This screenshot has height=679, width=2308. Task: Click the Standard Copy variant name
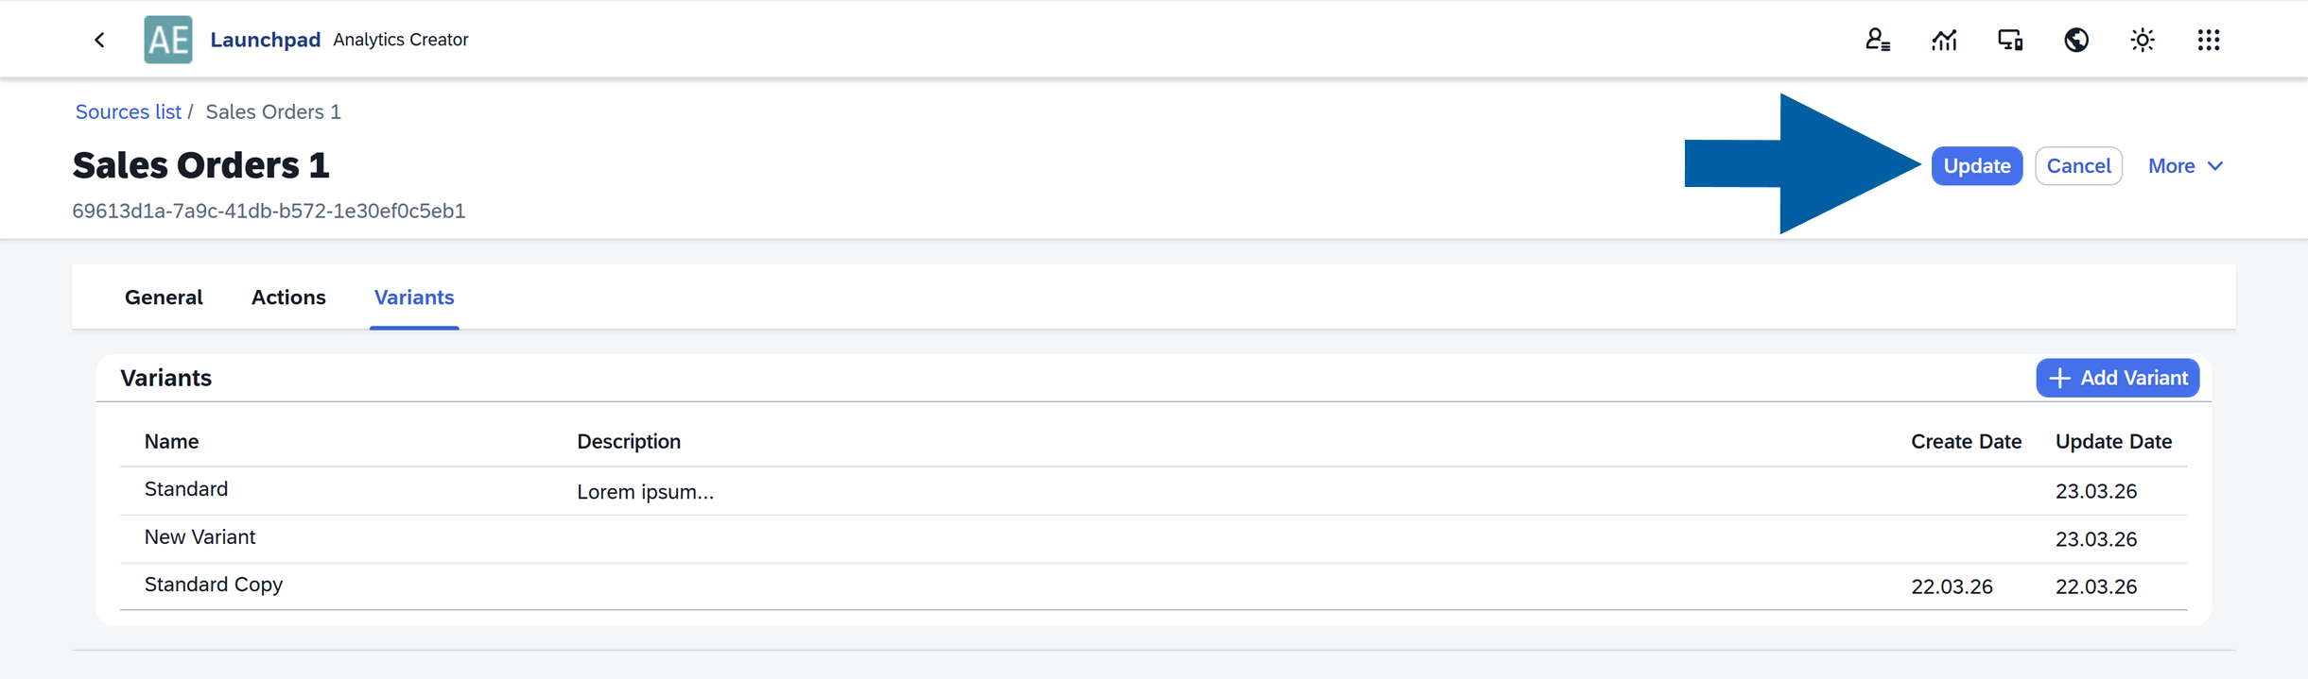tap(213, 584)
